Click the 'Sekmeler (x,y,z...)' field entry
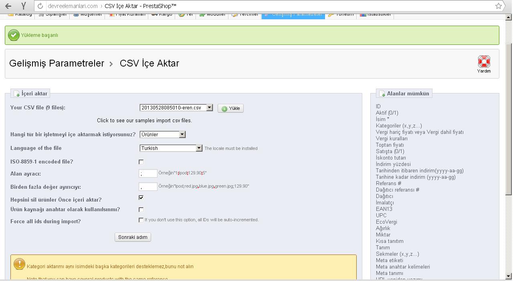 [398, 254]
